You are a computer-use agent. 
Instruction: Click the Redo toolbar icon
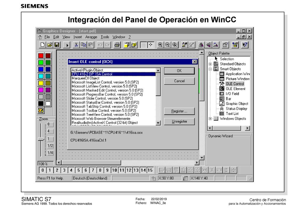coord(107,45)
